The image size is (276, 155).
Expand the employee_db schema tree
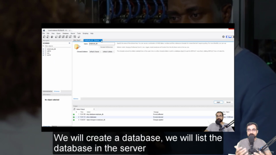[x=44, y=49]
